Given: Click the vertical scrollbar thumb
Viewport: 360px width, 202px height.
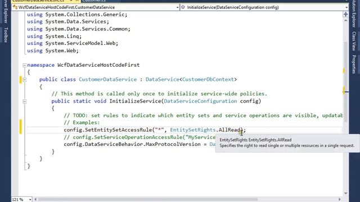Looking at the screenshot, I should pos(345,82).
